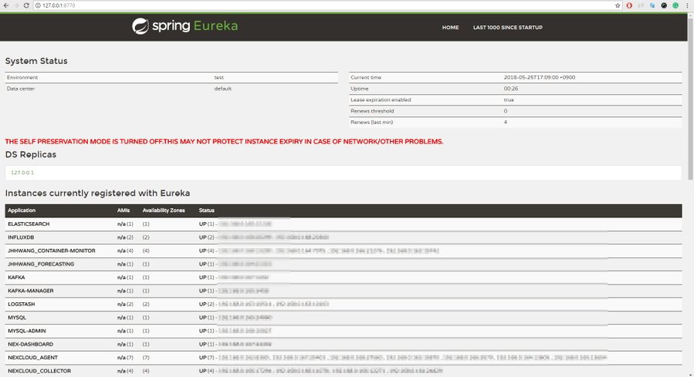Click the browser forward arrow
This screenshot has width=694, height=377.
coord(16,5)
